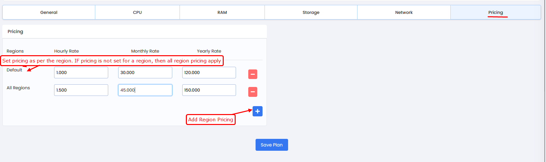
Task: Click the All Regions monthly rate field
Action: pos(145,90)
